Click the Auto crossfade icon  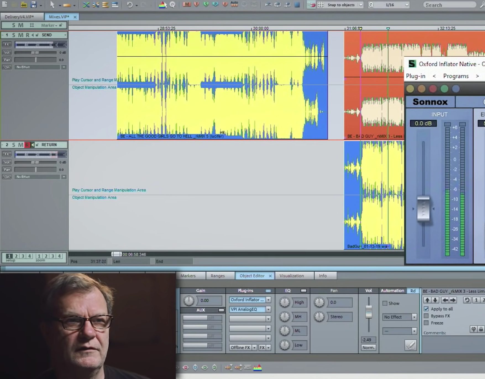234,4
